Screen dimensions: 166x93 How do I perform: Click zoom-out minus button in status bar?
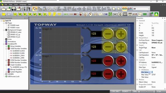tap(139, 91)
